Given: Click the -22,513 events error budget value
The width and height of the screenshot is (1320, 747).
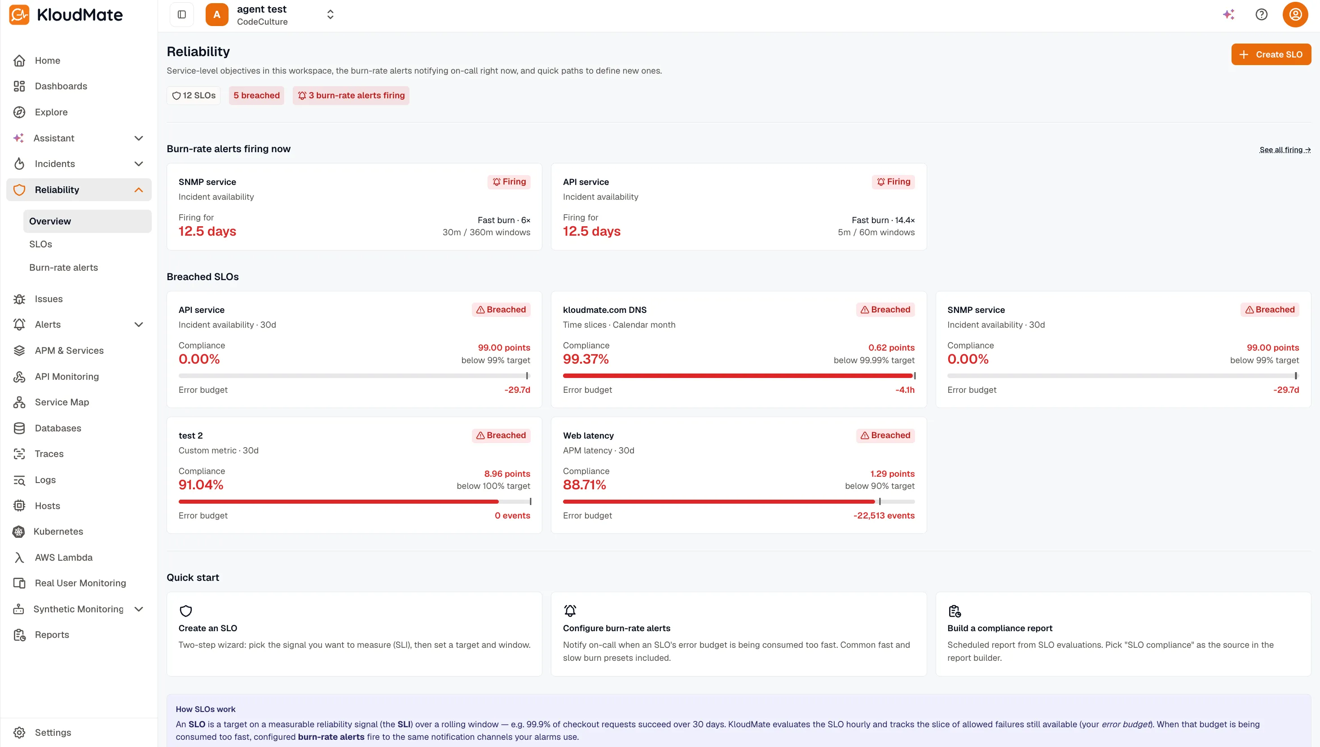Looking at the screenshot, I should click(884, 516).
